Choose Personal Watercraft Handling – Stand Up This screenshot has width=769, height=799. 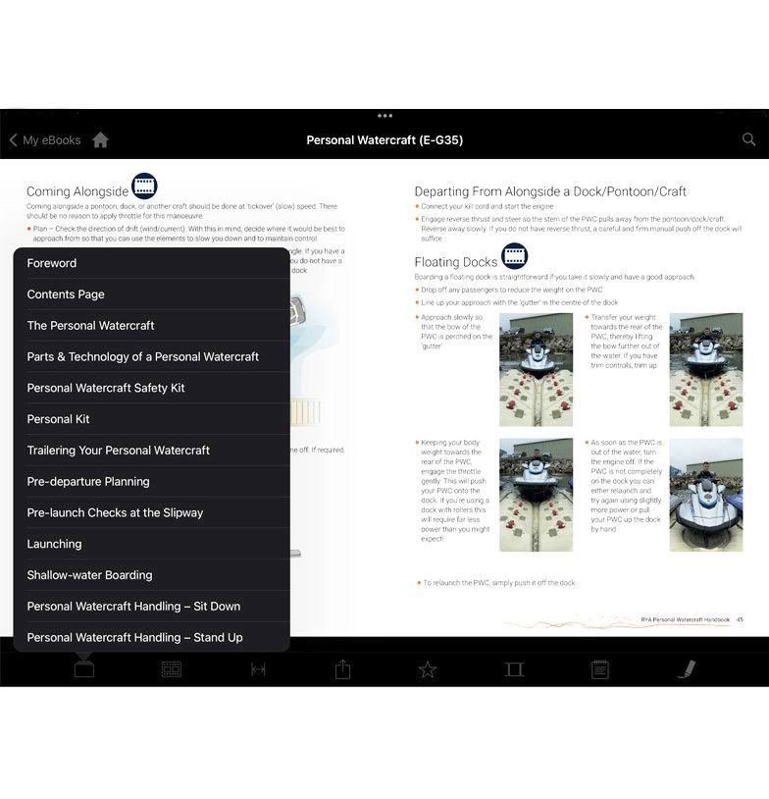tap(134, 637)
